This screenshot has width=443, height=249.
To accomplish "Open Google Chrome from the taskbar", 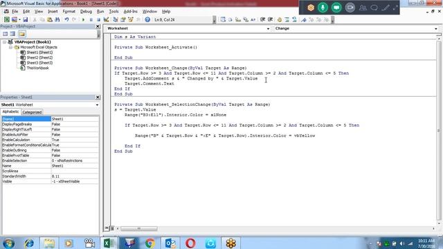I will coord(150,243).
